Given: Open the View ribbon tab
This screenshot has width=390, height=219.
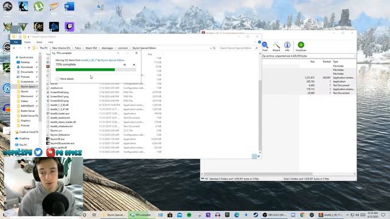Looking at the screenshot, I should click(x=51, y=42).
